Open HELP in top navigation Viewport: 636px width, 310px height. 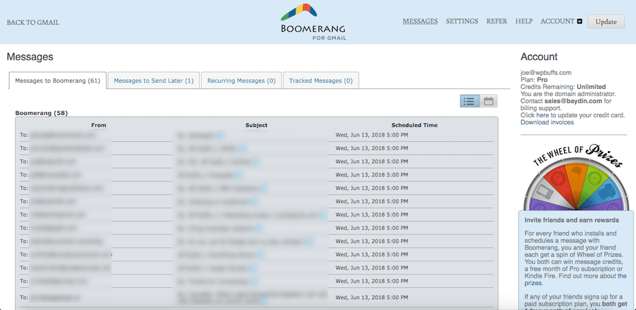(x=524, y=22)
